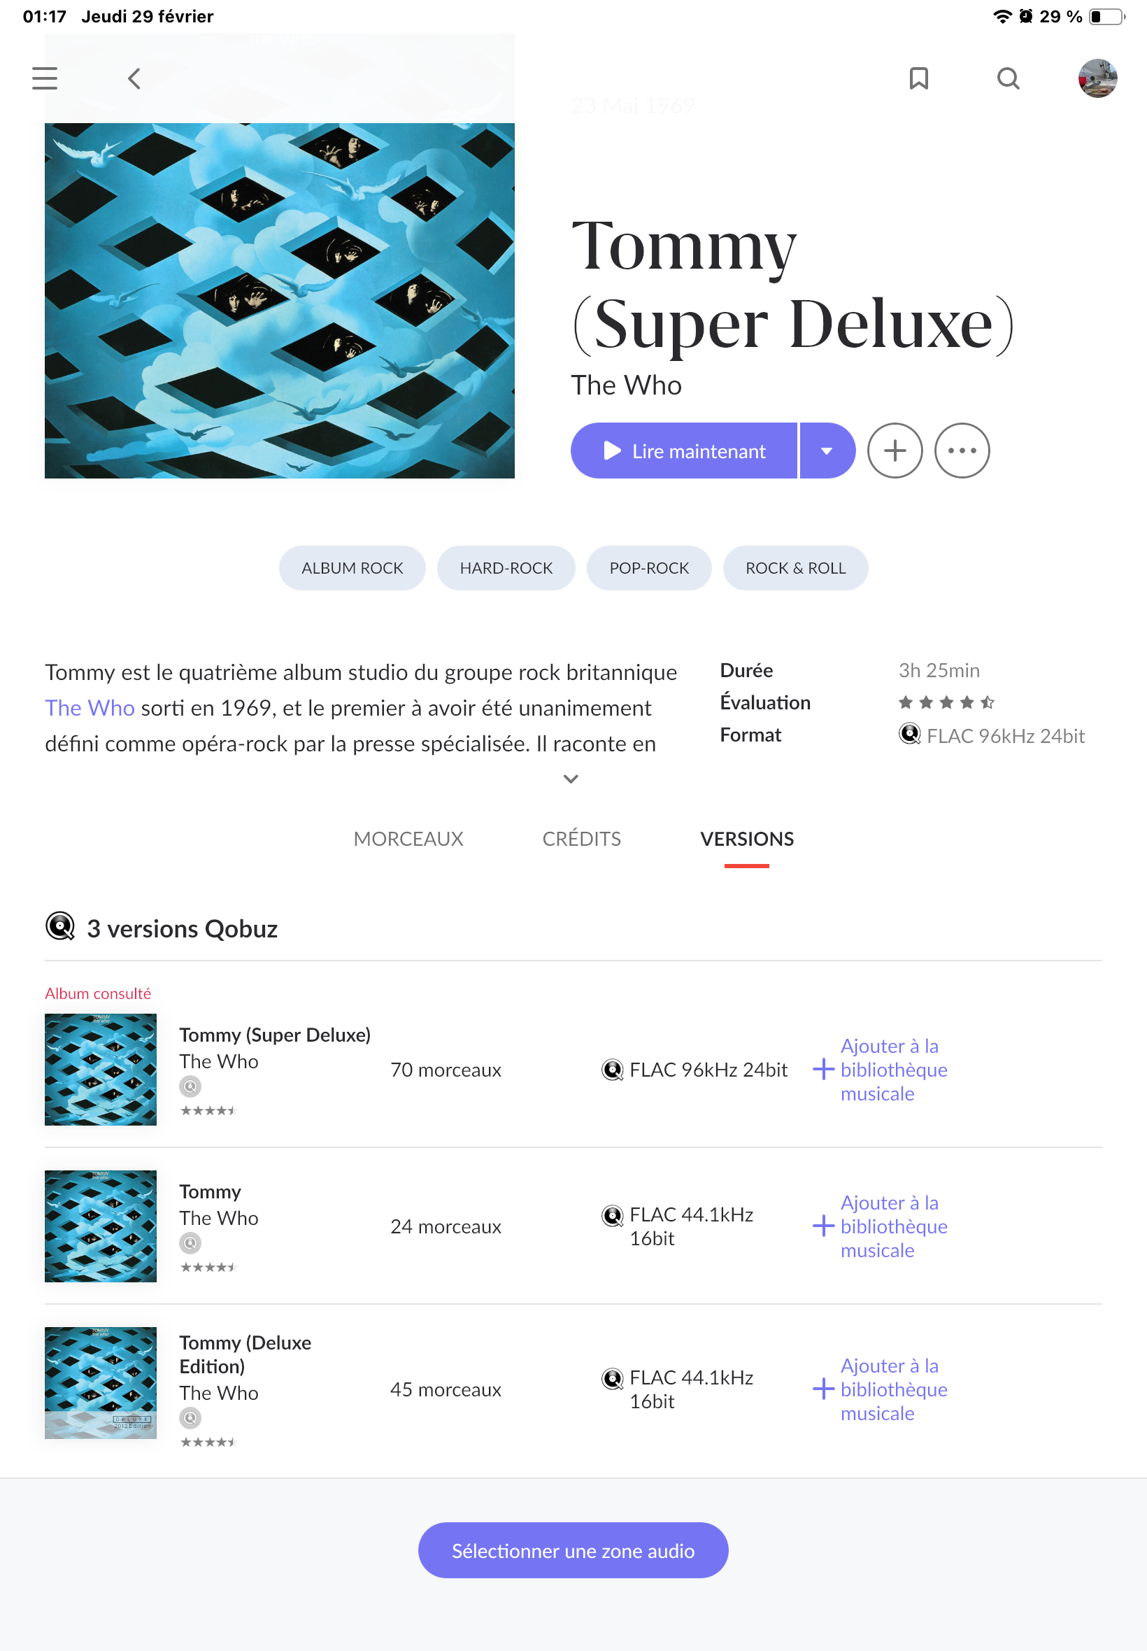Screen dimensions: 1147x1651
Task: Open the bookmarks icon
Action: pos(918,78)
